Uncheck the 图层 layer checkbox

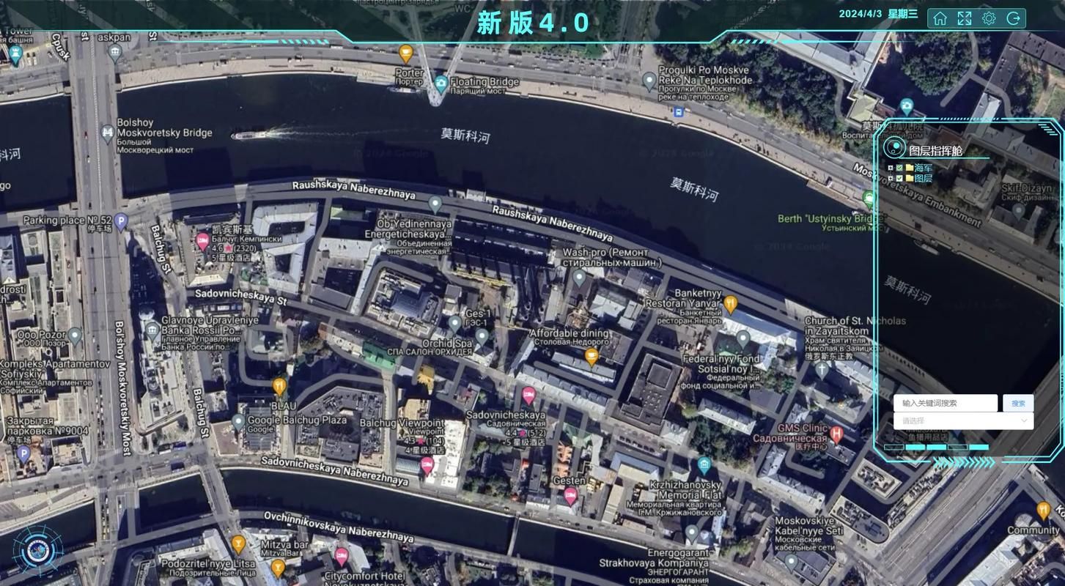coord(899,178)
